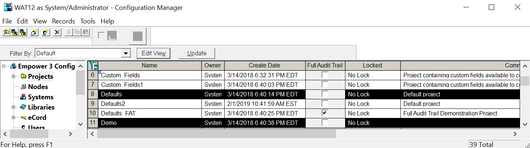Image resolution: width=530 pixels, height=148 pixels.
Task: Click the tree panel's scroll down arrow
Action: click(x=80, y=124)
